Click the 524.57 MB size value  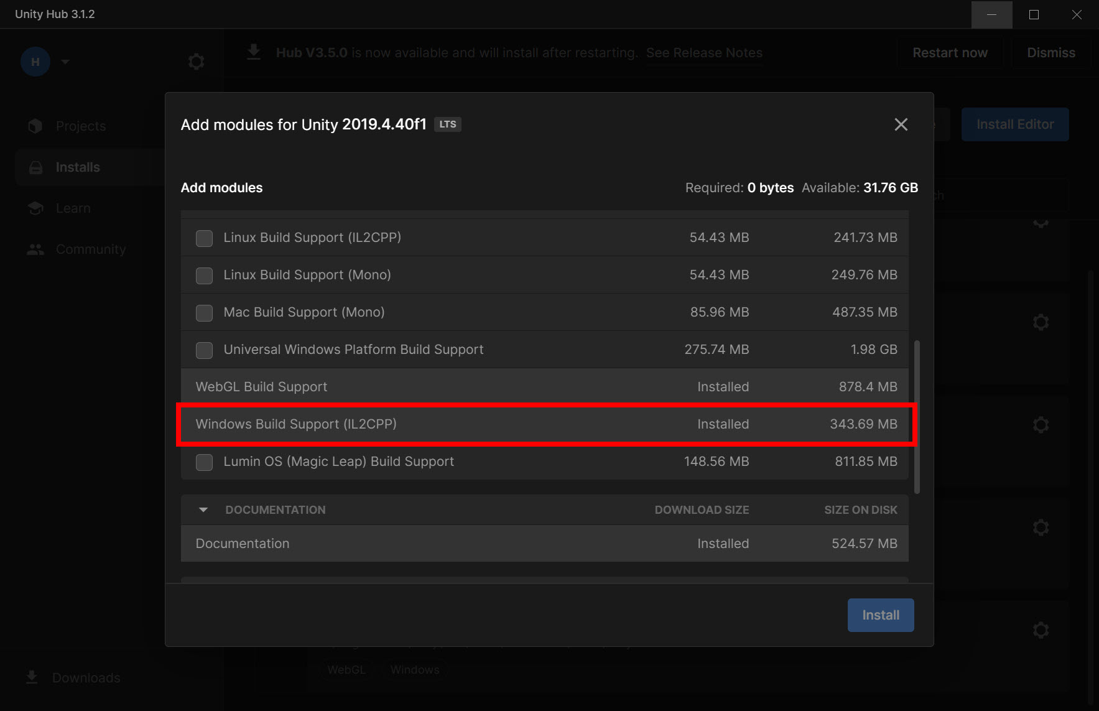(x=865, y=544)
